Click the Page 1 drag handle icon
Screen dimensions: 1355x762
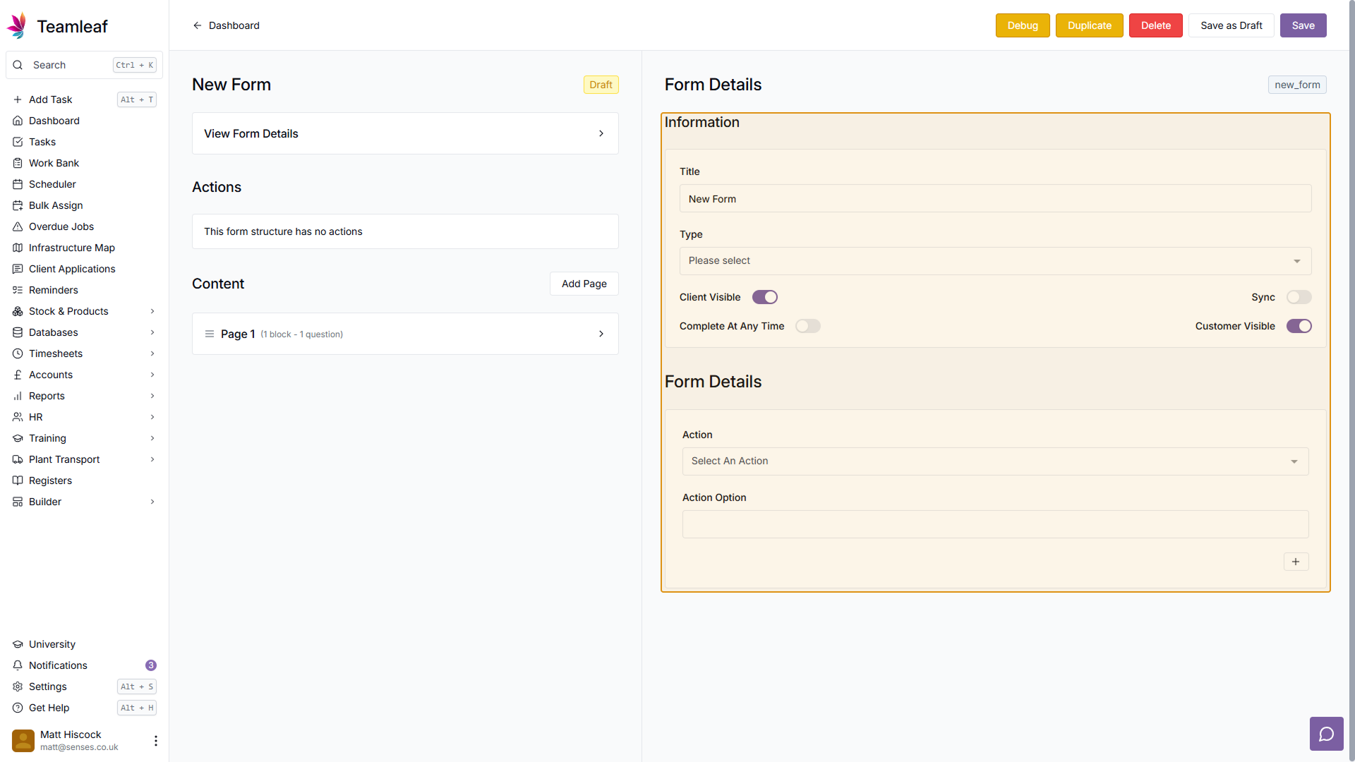coord(210,334)
